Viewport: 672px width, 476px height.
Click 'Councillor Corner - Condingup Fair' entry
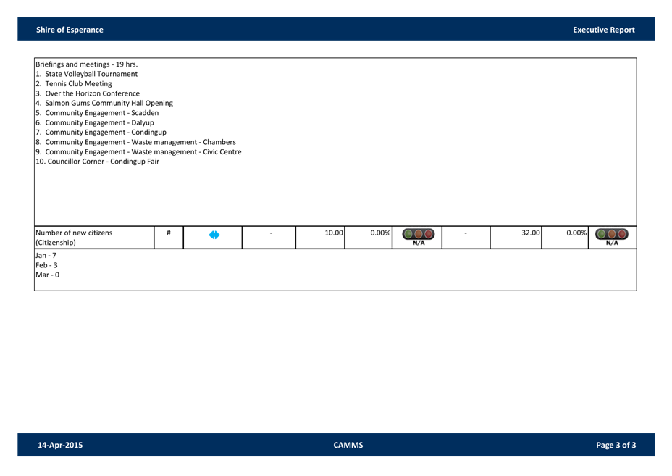[x=102, y=162]
